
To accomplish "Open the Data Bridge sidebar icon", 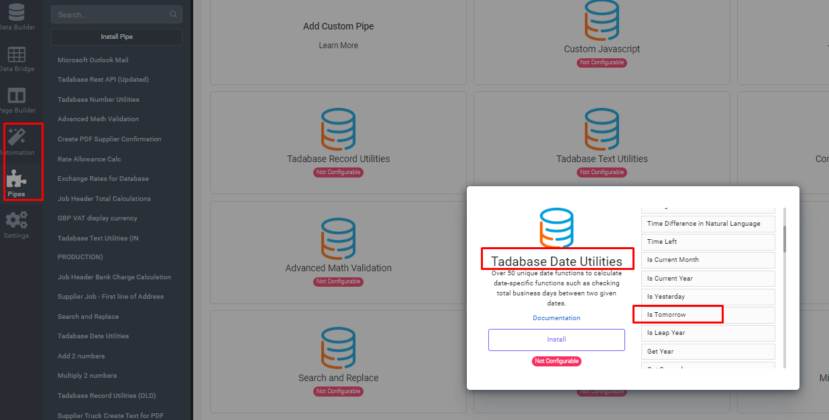I will [17, 54].
